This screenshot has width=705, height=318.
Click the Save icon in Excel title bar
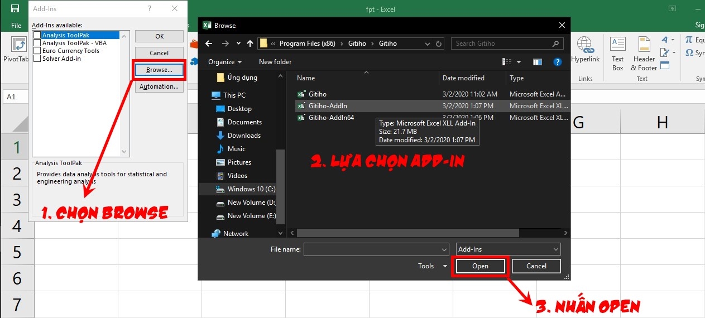16,9
